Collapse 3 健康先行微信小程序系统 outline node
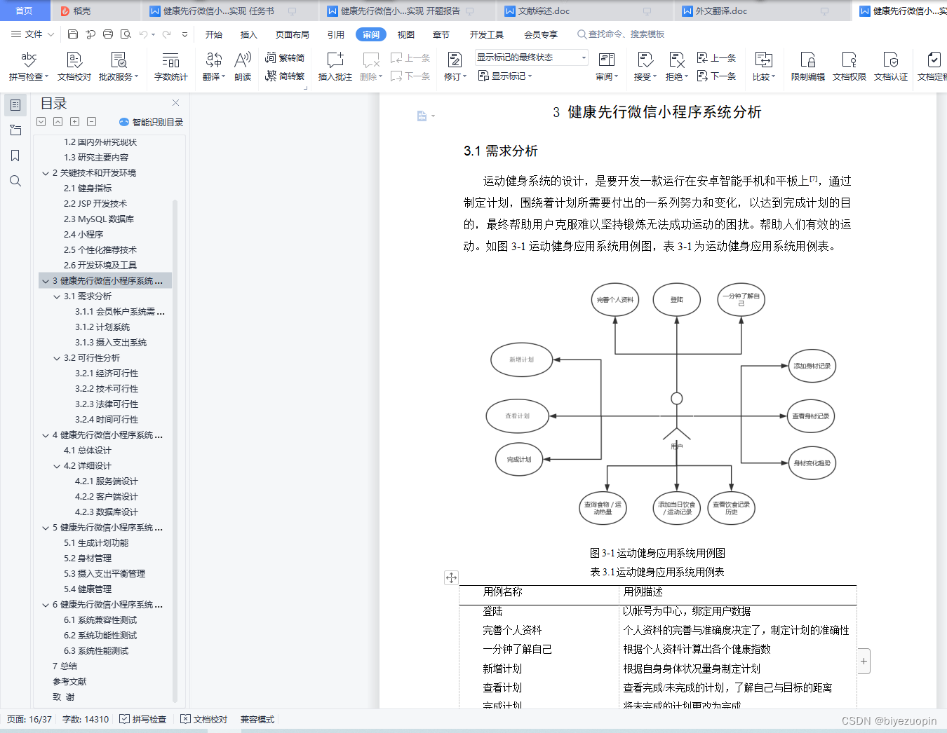The image size is (947, 733). pos(46,281)
